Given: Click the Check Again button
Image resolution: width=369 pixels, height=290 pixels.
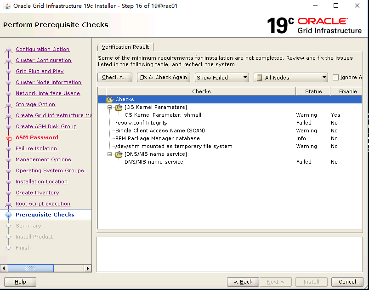Looking at the screenshot, I should 115,78.
